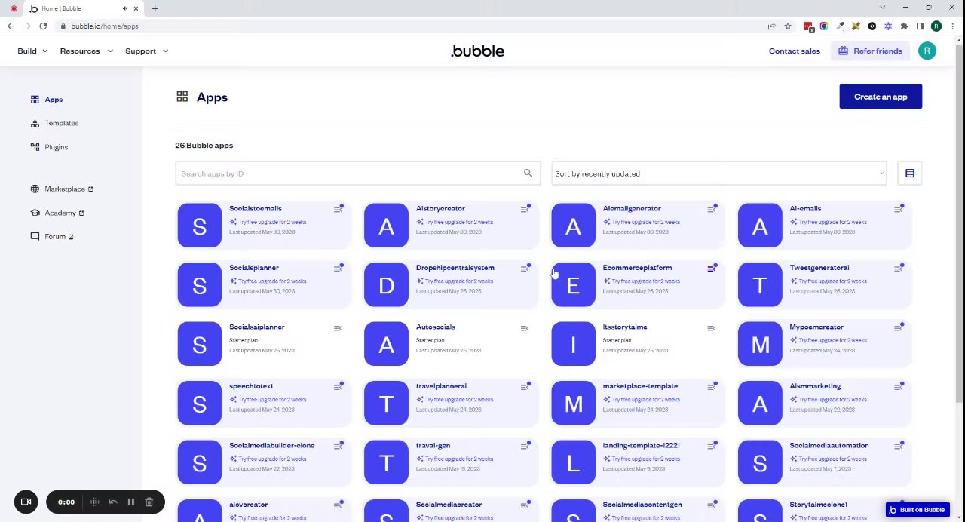Open options menu for speechtotext app

[338, 387]
